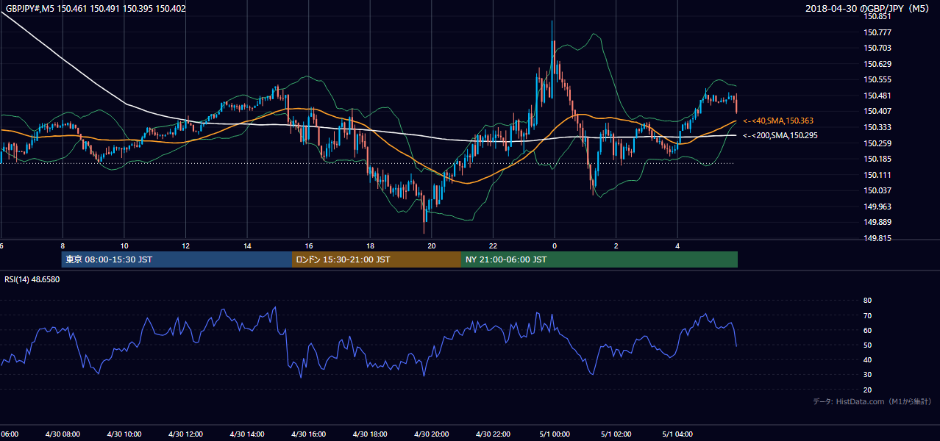Click the HistData.com data source credit
The image size is (940, 441).
tap(872, 401)
